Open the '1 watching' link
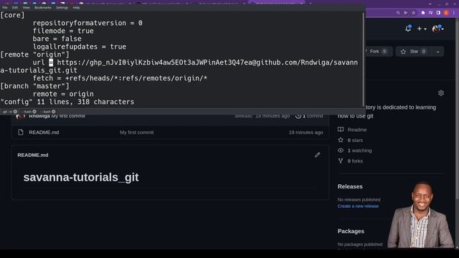Image resolution: width=459 pixels, height=258 pixels. point(359,150)
